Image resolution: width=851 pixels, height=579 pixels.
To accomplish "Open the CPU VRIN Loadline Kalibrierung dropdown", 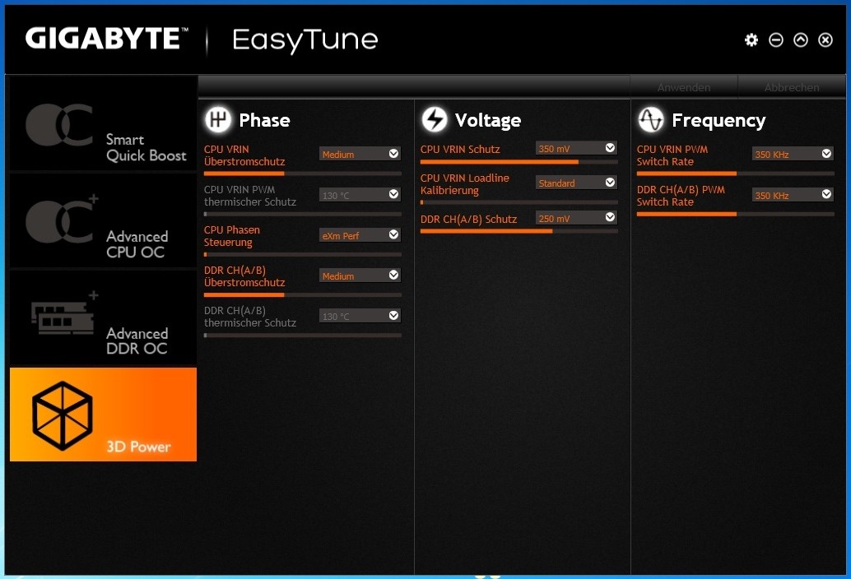I will [576, 183].
